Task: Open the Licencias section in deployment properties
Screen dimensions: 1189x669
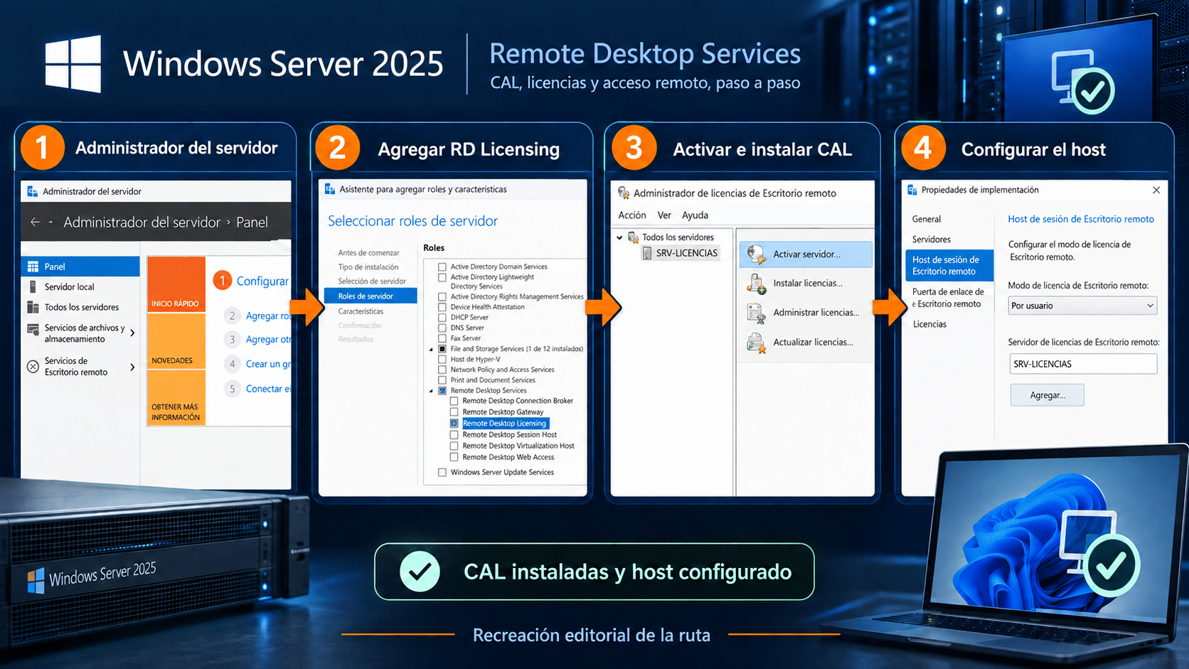Action: point(929,324)
